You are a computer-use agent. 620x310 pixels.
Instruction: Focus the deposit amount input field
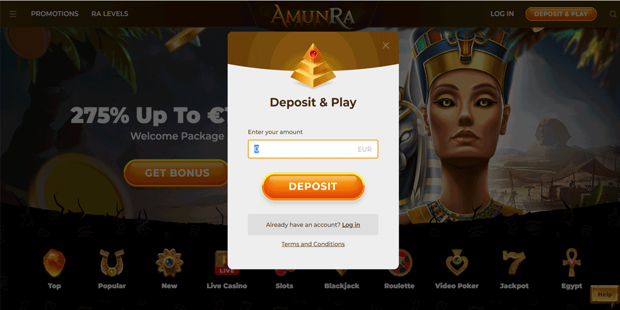click(x=313, y=149)
